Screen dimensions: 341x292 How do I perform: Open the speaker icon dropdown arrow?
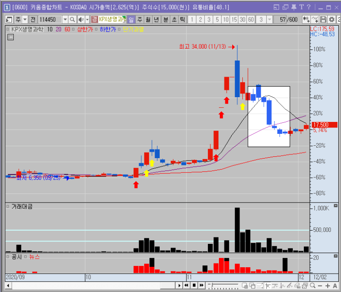pos(87,20)
